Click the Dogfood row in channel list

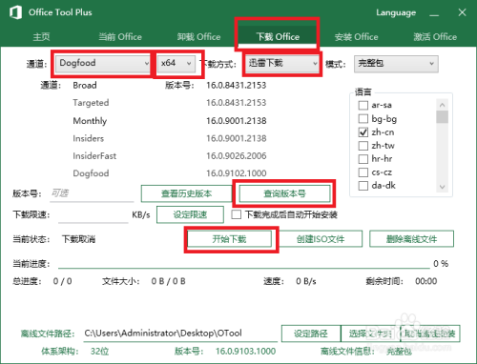pos(91,173)
